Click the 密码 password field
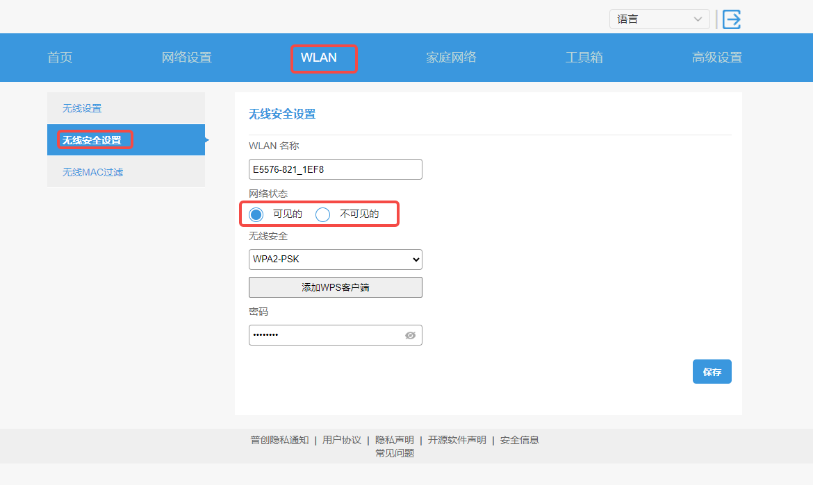 tap(323, 335)
